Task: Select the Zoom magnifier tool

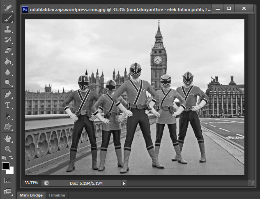Action: (x=8, y=149)
